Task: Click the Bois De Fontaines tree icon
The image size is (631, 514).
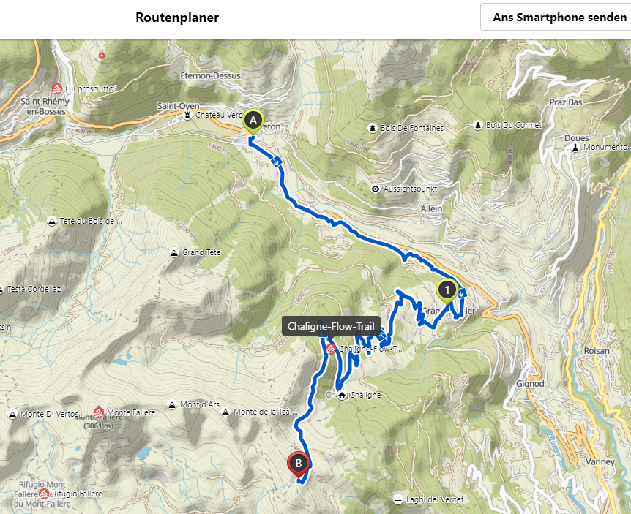Action: point(373,128)
